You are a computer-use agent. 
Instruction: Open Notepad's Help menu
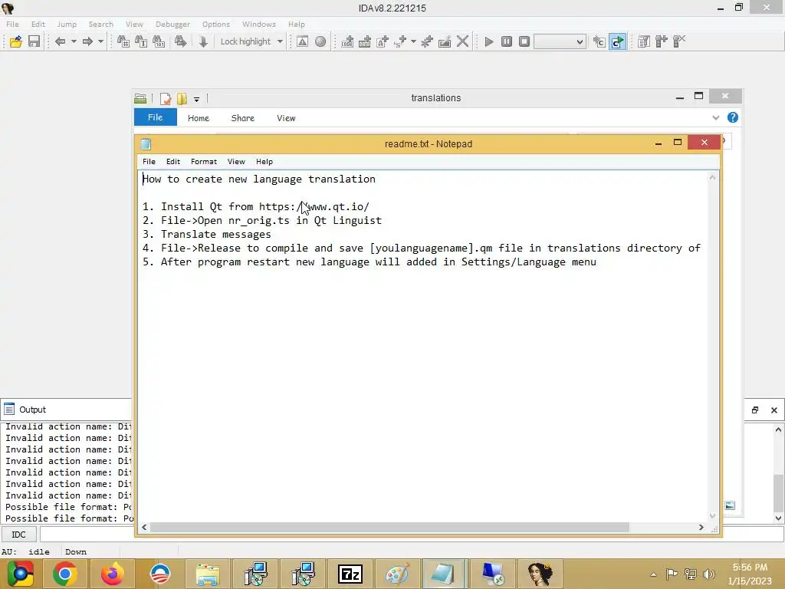click(x=264, y=161)
